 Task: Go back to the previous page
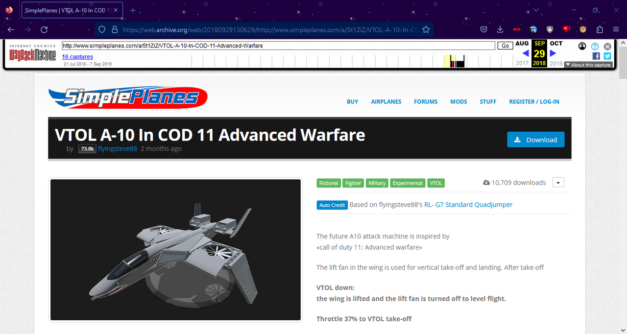[11, 29]
